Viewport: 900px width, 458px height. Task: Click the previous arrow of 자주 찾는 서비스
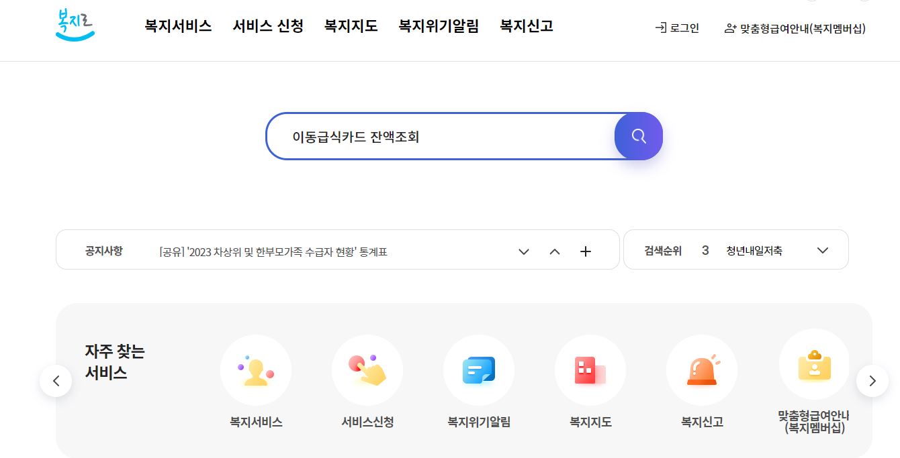coord(56,381)
